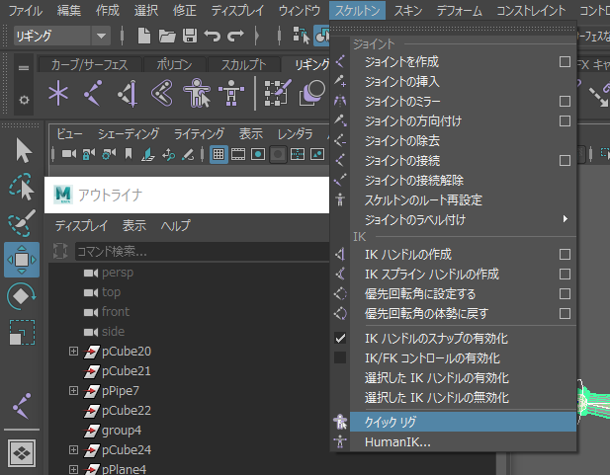Activate the Rotate tool
Screen dimensions: 610x475
[x=22, y=296]
